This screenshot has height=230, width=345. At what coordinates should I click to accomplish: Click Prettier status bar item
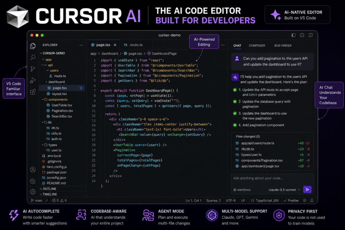291,201
